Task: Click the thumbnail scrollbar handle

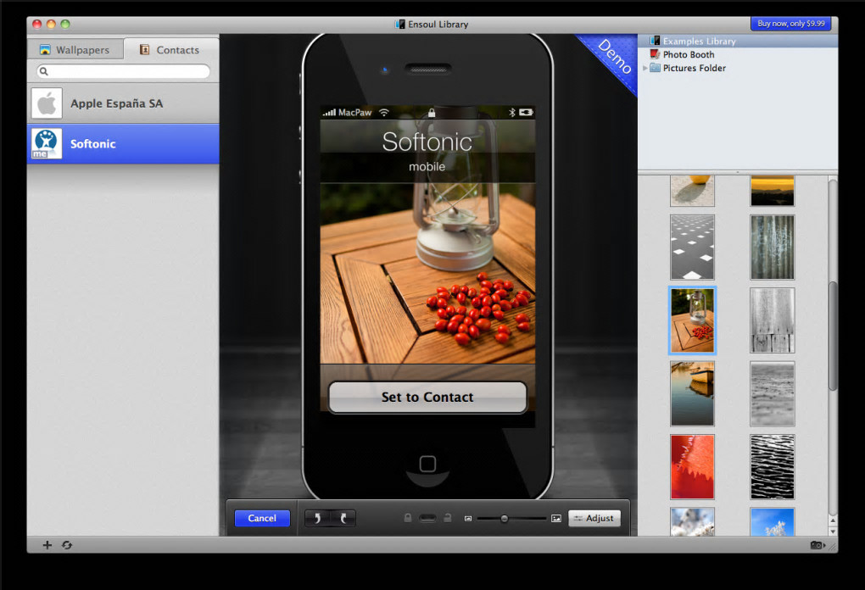Action: click(833, 337)
